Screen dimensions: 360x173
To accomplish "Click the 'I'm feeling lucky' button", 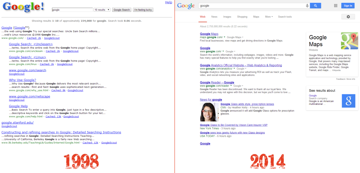I will [143, 10].
